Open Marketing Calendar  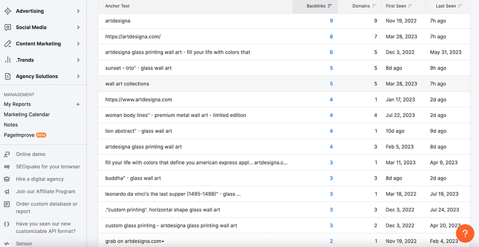27,115
